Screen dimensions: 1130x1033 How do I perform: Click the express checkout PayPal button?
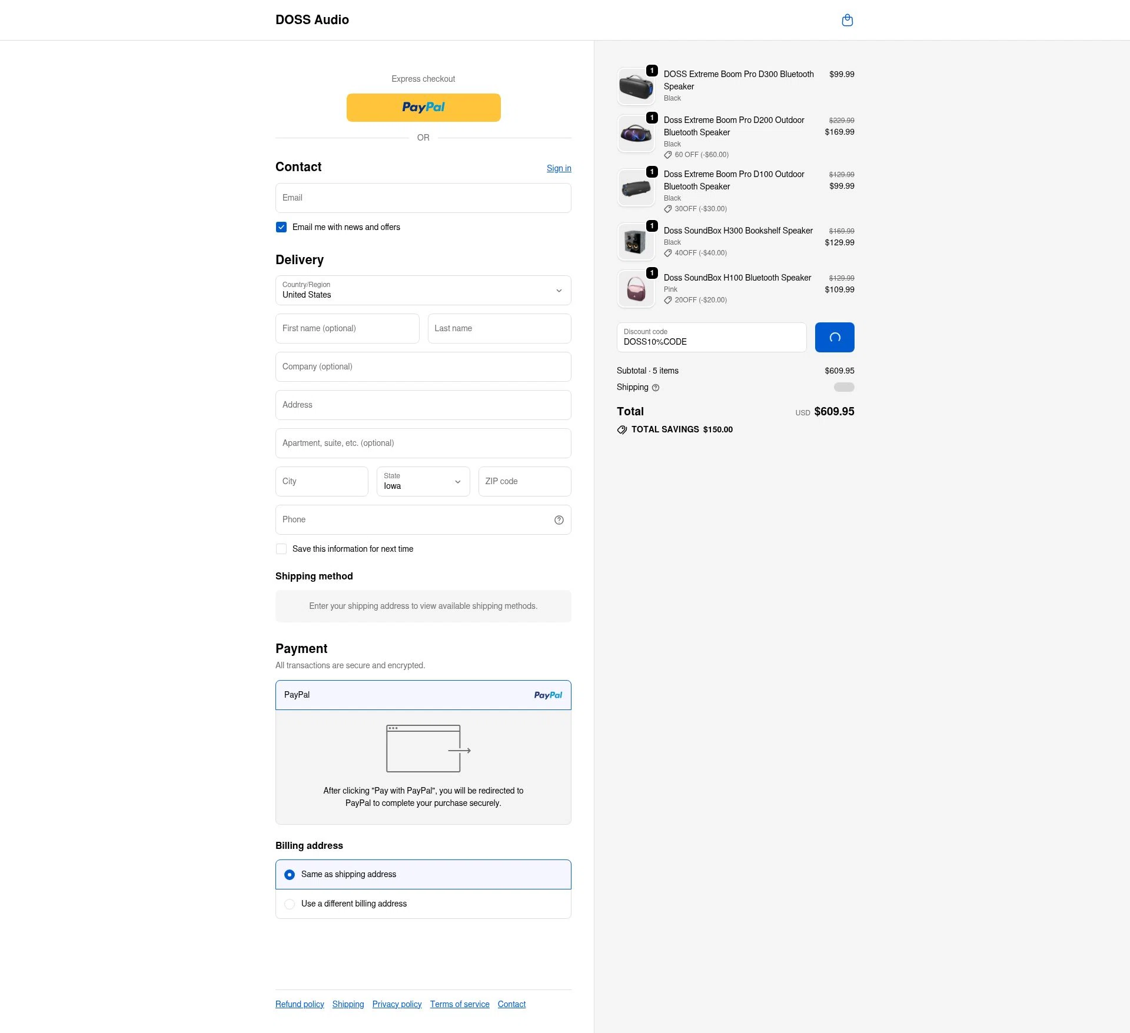click(423, 107)
